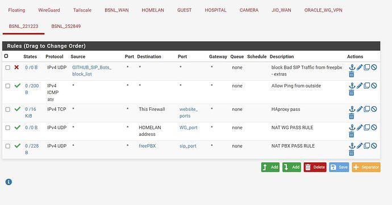Disable the block Bad SIP Traffic rule
This screenshot has height=205, width=392.
click(374, 67)
